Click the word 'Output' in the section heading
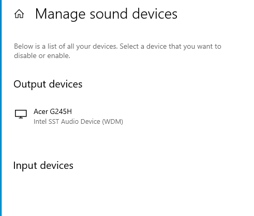The image size is (254, 216). (30, 84)
